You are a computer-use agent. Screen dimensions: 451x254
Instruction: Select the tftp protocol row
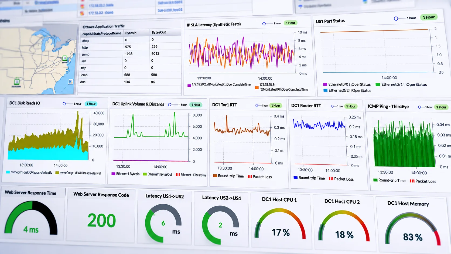pyautogui.click(x=131, y=68)
